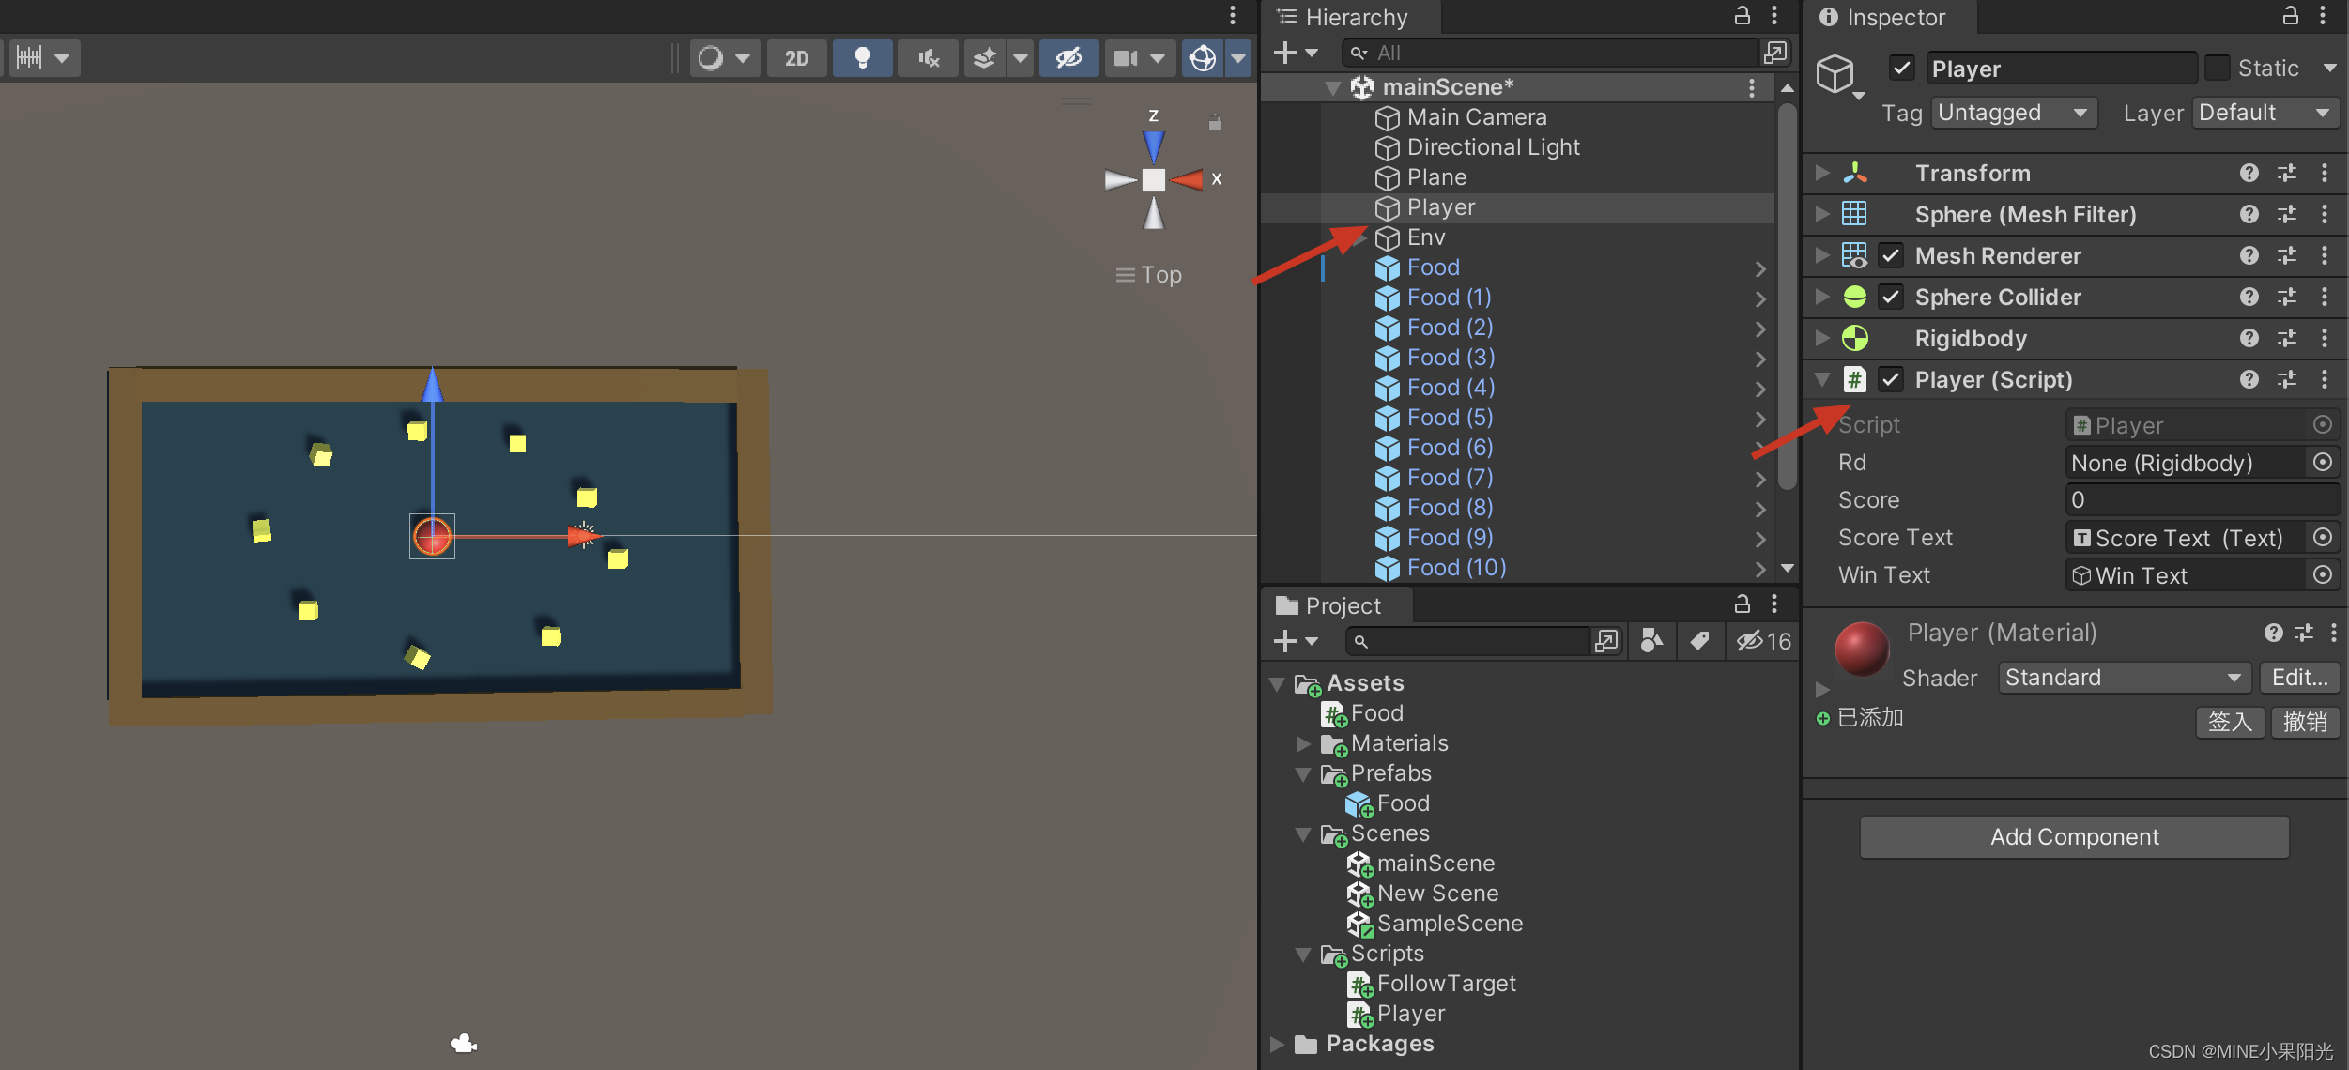Toggle 2D view mode button
Screen dimensions: 2349x1070
coord(796,58)
